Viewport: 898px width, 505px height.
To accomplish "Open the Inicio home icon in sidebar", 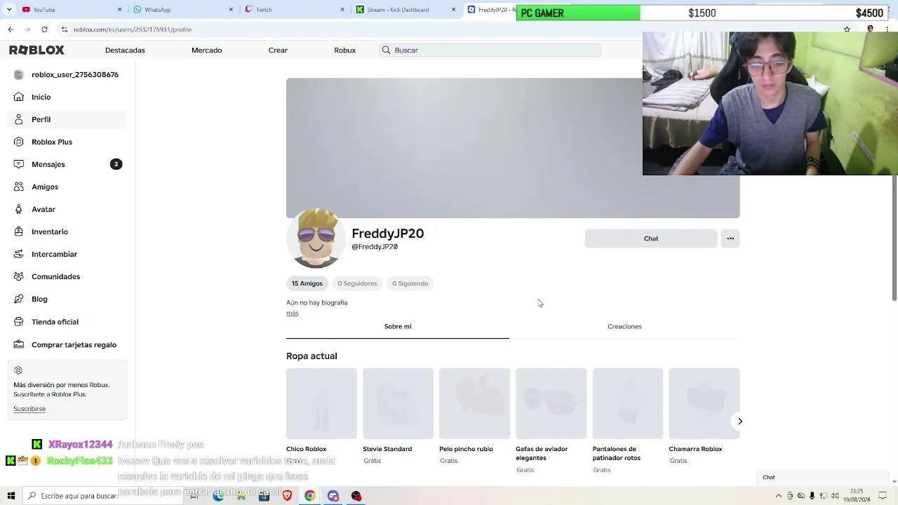I will click(19, 97).
